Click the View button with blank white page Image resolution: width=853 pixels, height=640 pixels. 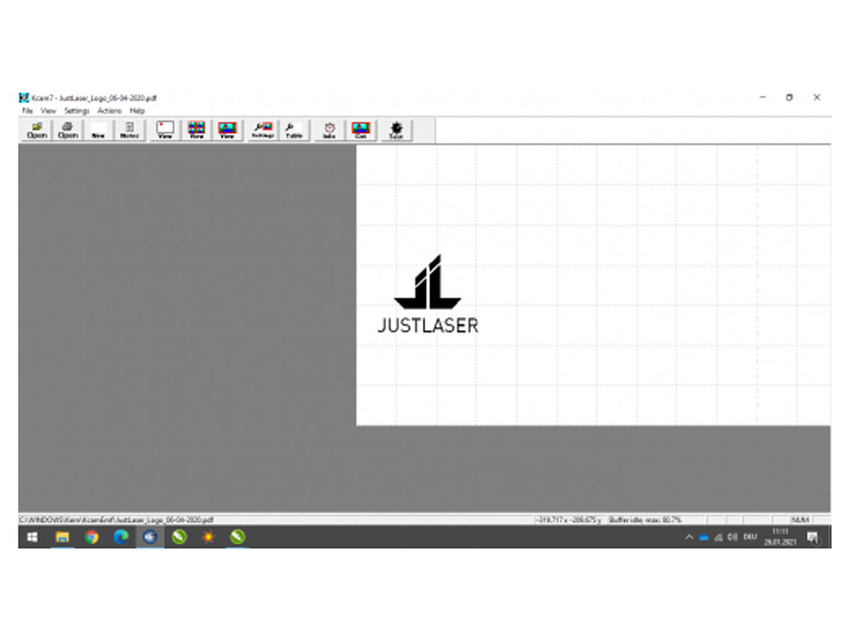pyautogui.click(x=165, y=130)
